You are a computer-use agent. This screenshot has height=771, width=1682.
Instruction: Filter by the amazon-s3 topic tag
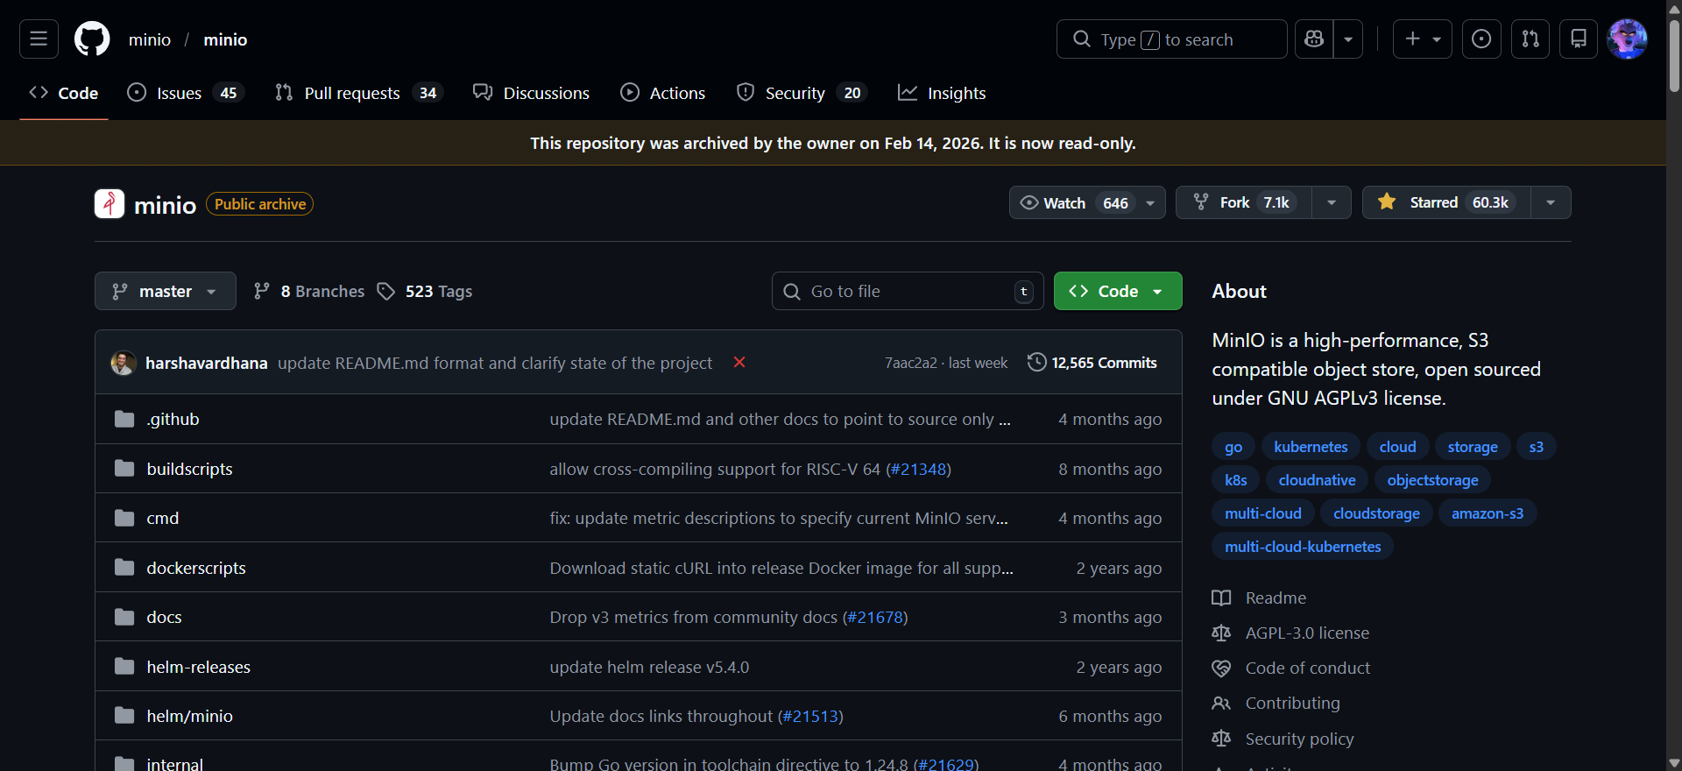coord(1488,513)
